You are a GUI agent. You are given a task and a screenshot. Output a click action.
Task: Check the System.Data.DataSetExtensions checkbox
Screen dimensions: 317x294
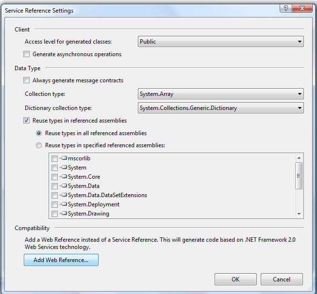pyautogui.click(x=54, y=195)
